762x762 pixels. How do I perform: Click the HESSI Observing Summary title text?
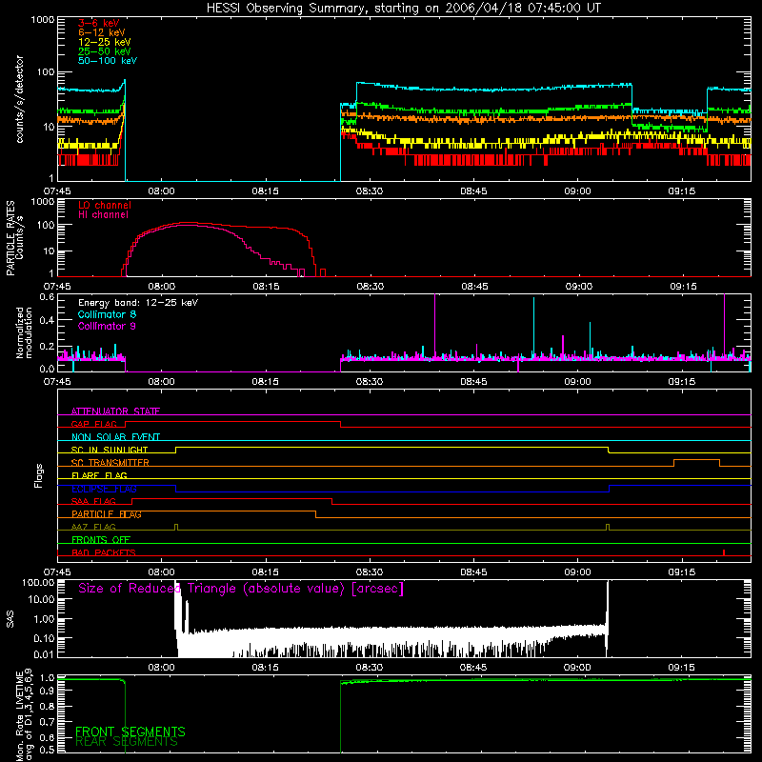(x=404, y=9)
